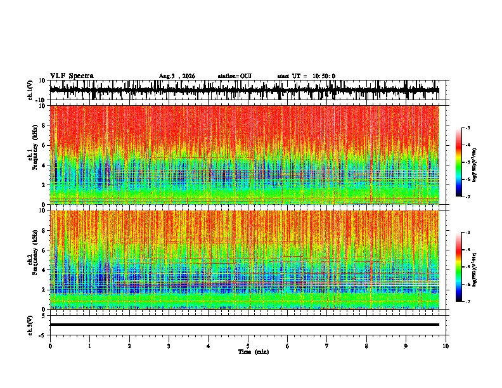
Task: Click the station=OUI header label
Action: point(235,76)
